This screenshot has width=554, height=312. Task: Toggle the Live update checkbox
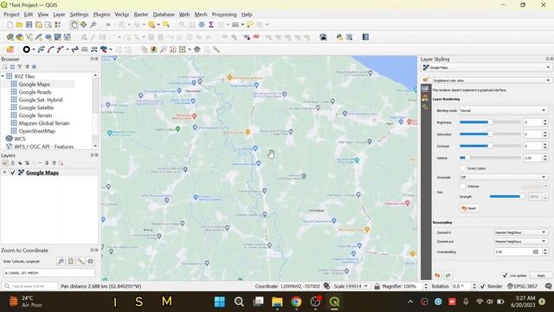[505, 276]
